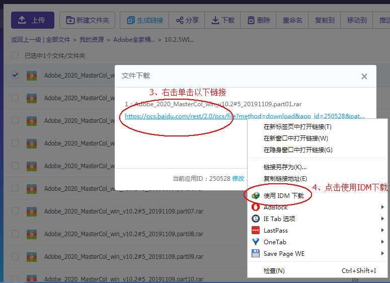The image size is (390, 283).
Task: Open 我的资源 breadcrumb folder
Action: point(92,40)
